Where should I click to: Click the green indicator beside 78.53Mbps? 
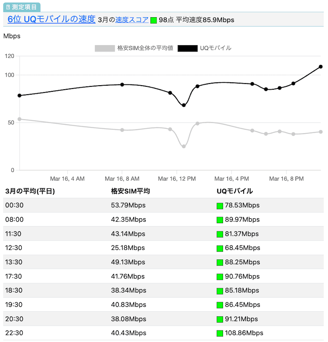[220, 206]
